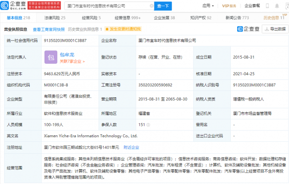Image resolution: width=289 pixels, height=184 pixels.
Task: Open 附近企业 link after address
Action: pyautogui.click(x=131, y=147)
